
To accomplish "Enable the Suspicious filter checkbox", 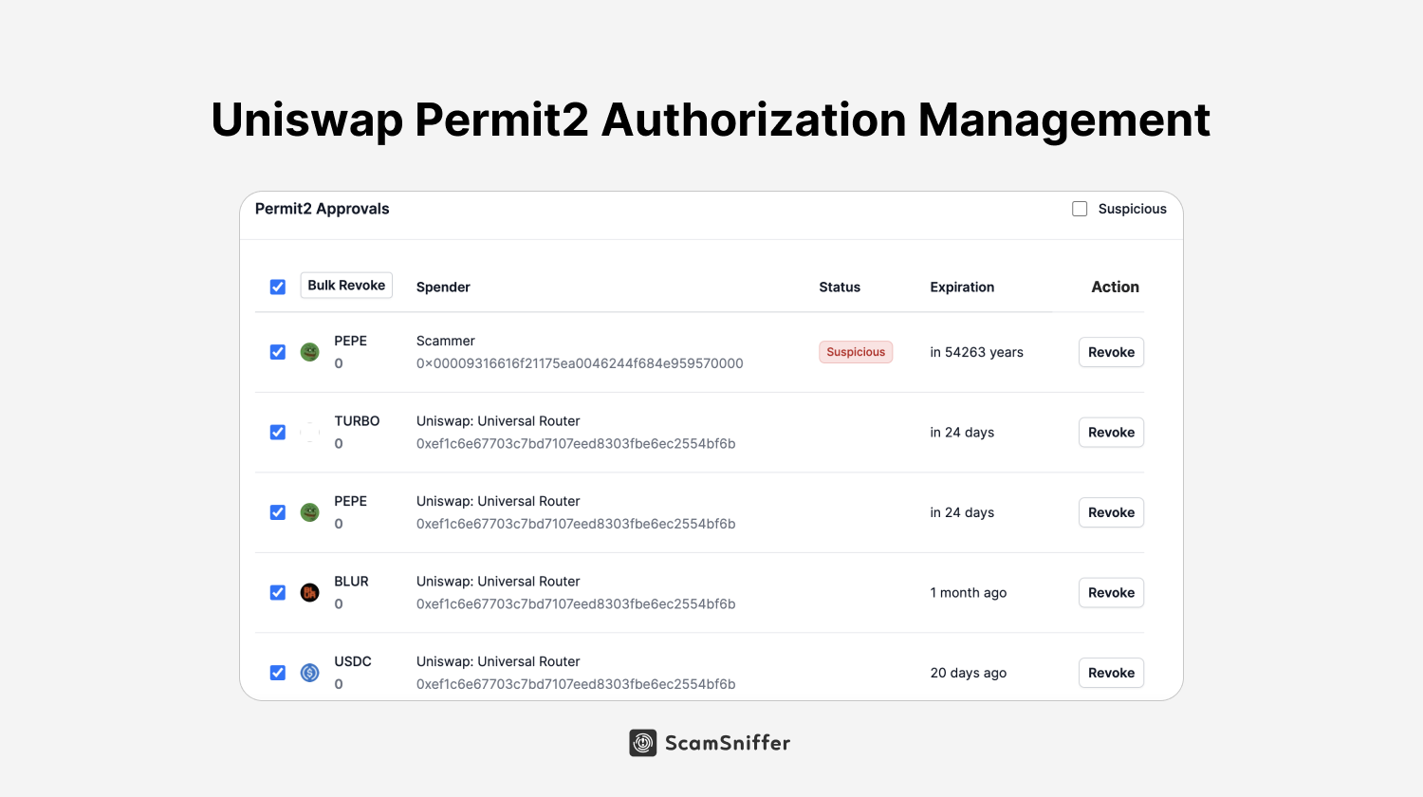I will click(1079, 208).
